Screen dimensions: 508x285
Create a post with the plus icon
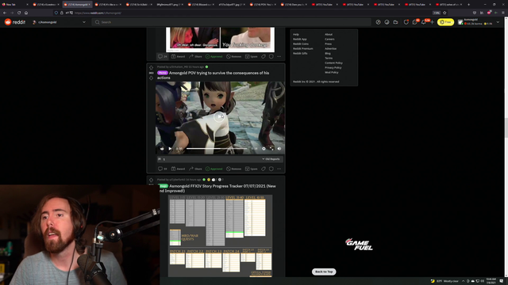pos(432,22)
